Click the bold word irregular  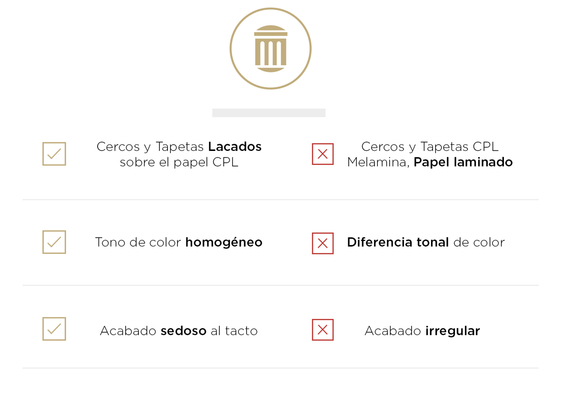(453, 331)
